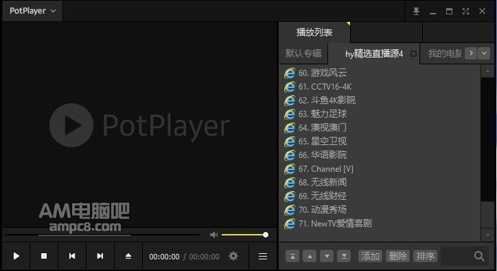Screen dimensions: 497x271
Task: Click the playlist search magnifier icon
Action: (479, 256)
